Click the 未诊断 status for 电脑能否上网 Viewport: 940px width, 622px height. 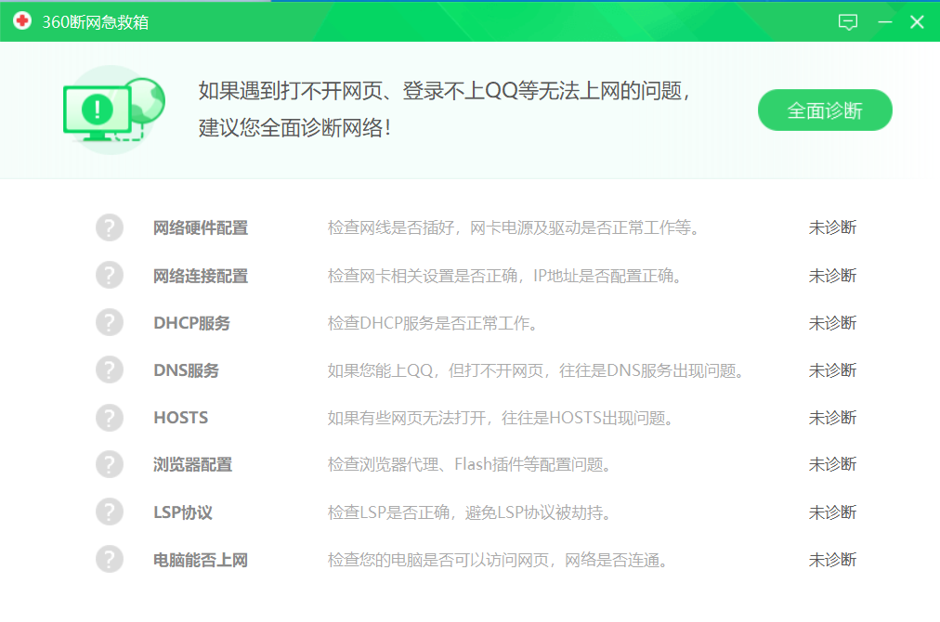tap(832, 560)
